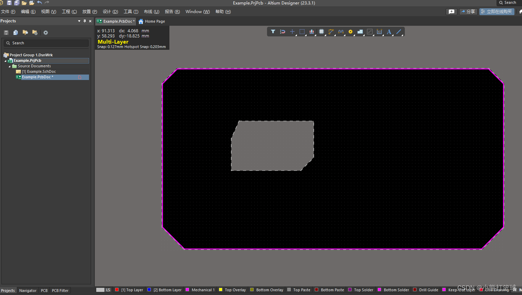
Task: Open the Place Component tool
Action: pos(321,32)
